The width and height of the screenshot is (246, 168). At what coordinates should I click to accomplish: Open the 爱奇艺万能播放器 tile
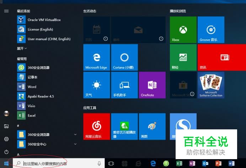[x=124, y=127]
